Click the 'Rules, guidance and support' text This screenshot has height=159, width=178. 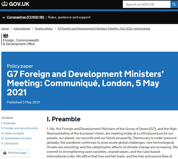point(69,17)
